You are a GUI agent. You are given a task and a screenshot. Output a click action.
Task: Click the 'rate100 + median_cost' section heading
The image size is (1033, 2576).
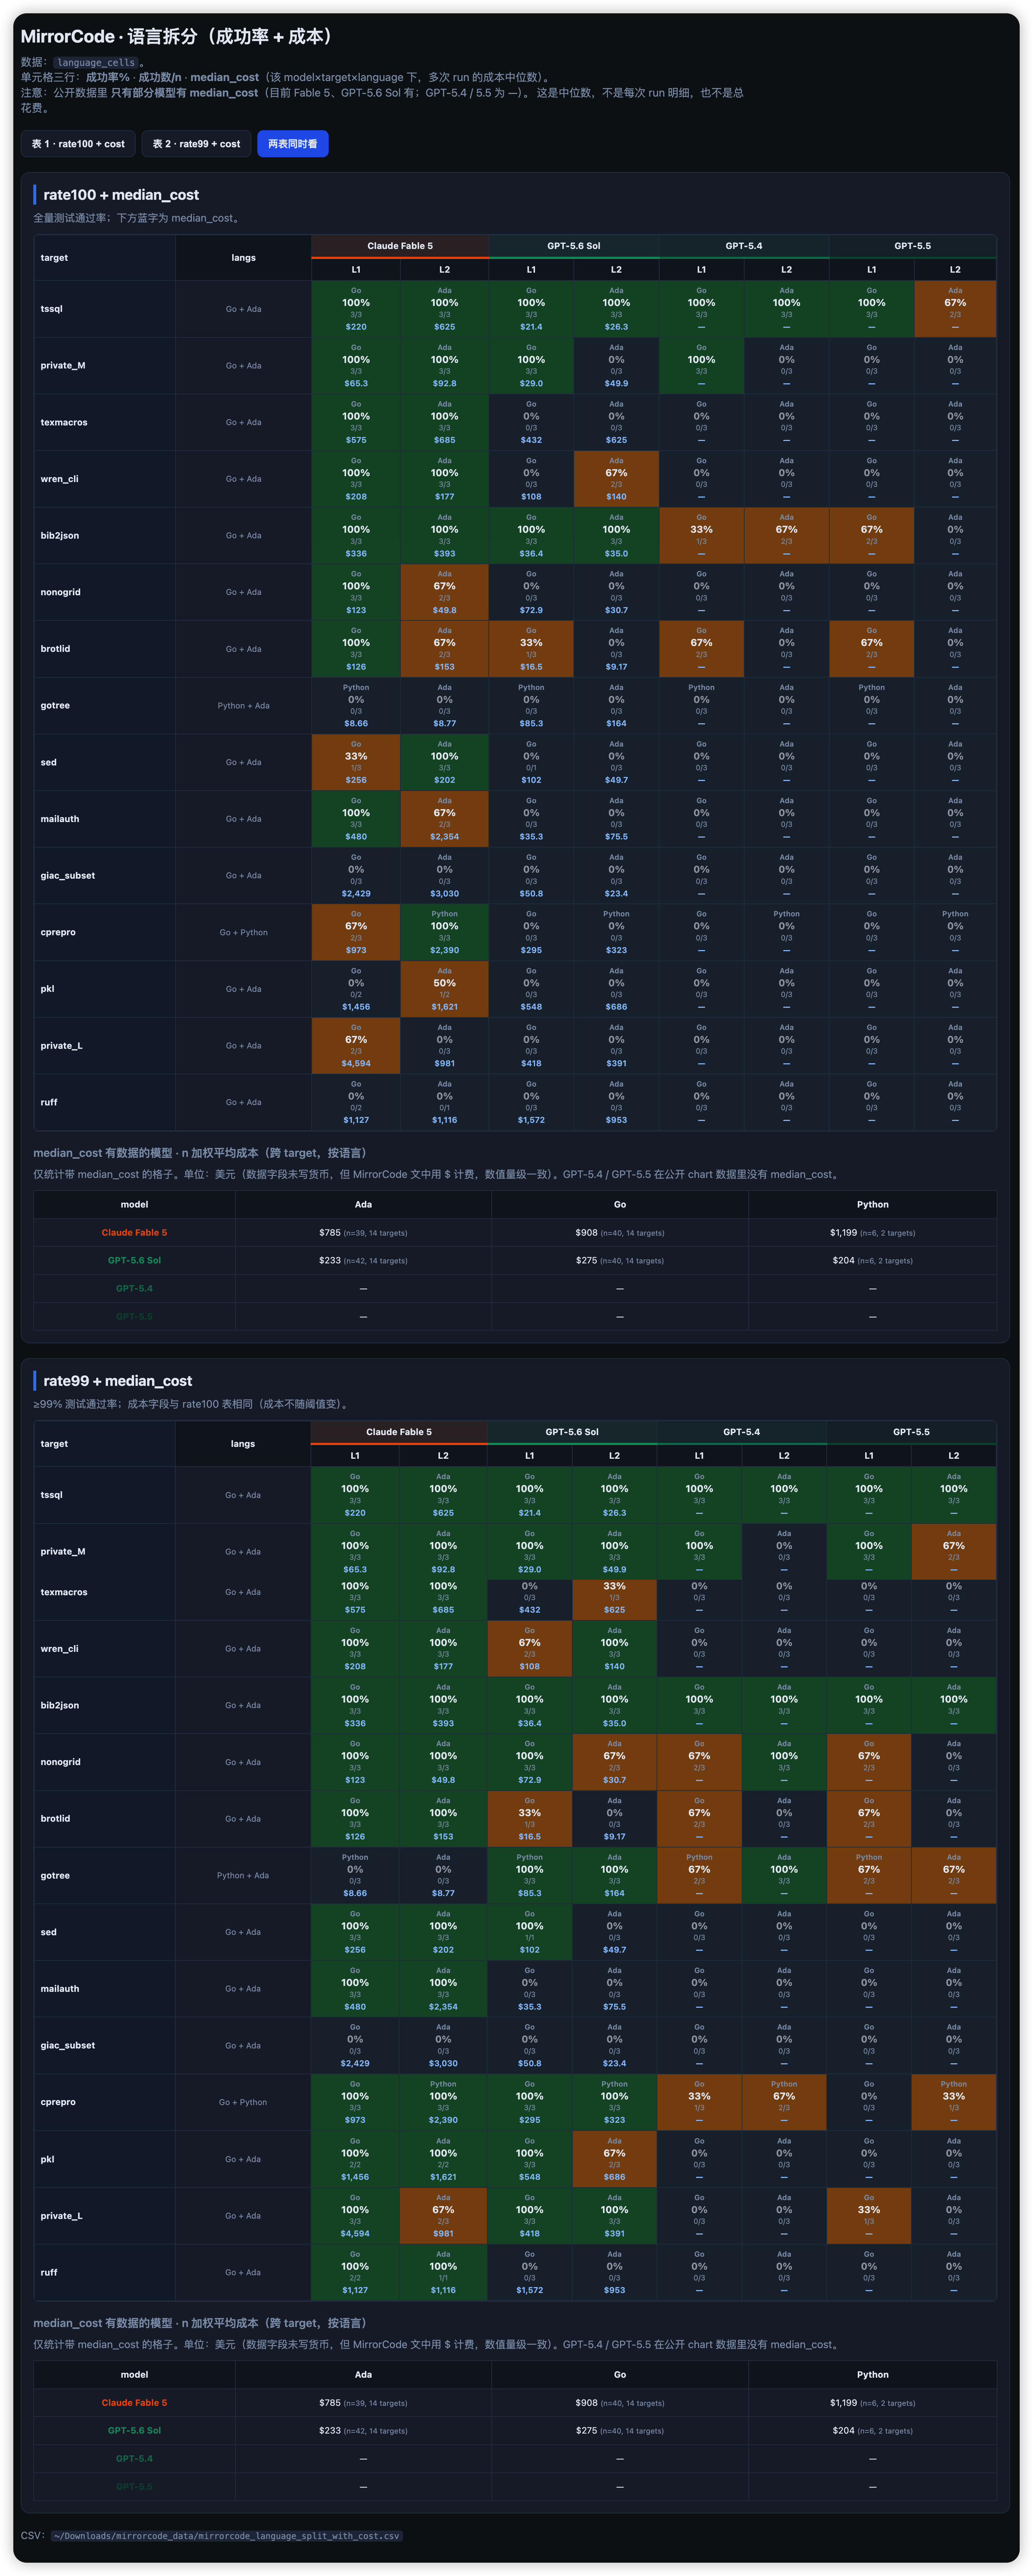coord(121,195)
